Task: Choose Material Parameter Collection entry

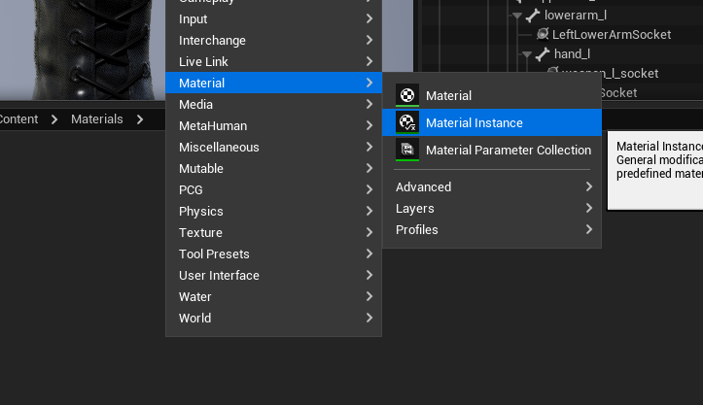Action: click(x=492, y=150)
